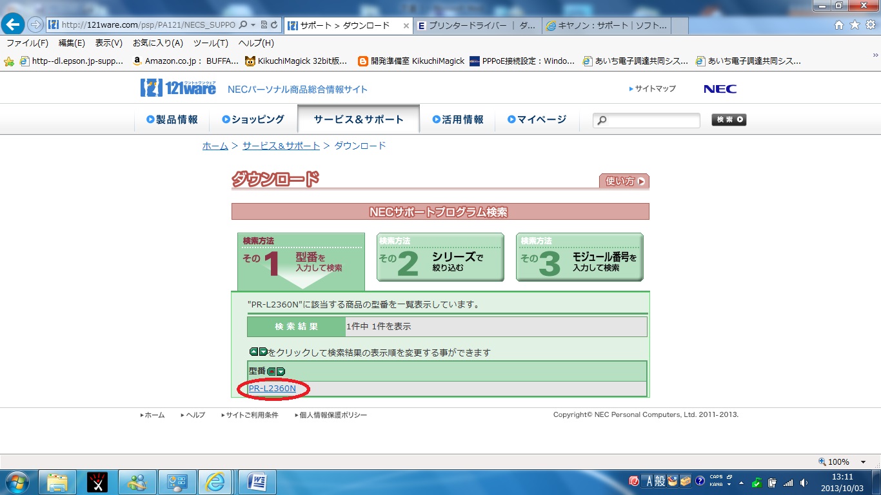The height and width of the screenshot is (495, 881).
Task: Open Favorites with the star icon
Action: click(855, 25)
